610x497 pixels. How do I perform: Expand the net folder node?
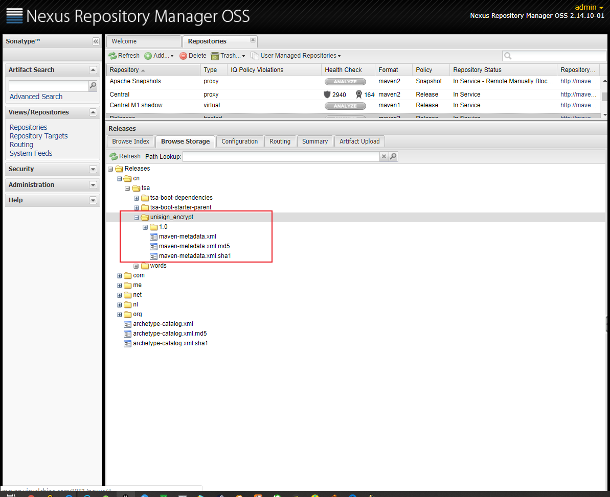point(120,295)
